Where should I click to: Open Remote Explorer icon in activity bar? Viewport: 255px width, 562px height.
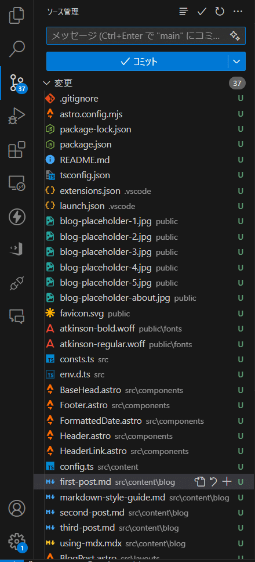point(17,183)
